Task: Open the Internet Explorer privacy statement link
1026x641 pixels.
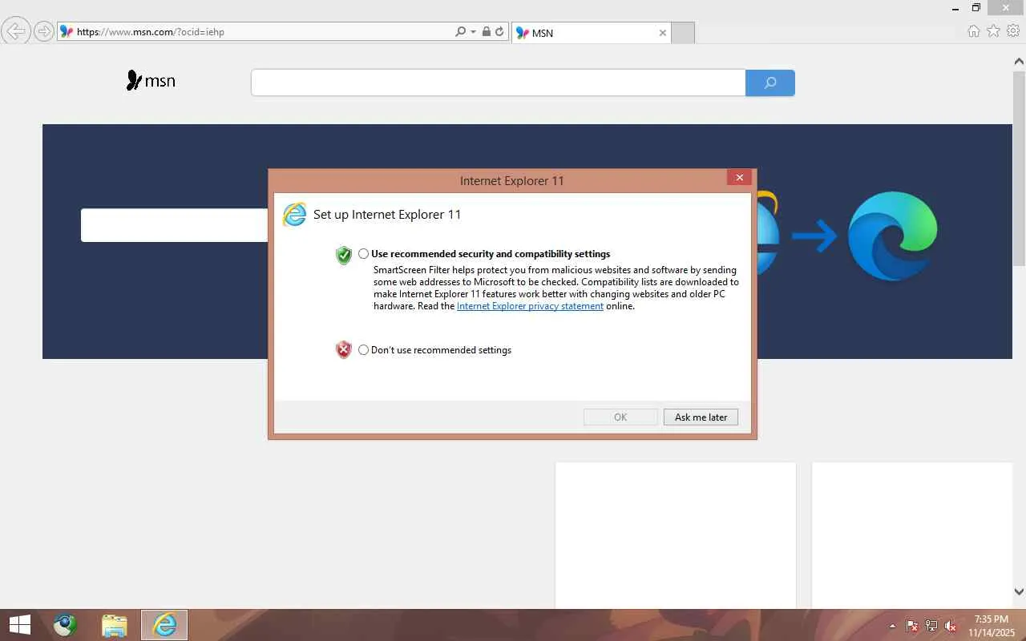Action: point(530,306)
